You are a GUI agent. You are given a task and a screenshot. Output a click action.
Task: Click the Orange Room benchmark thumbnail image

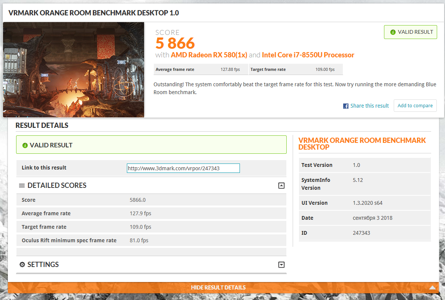tap(73, 70)
